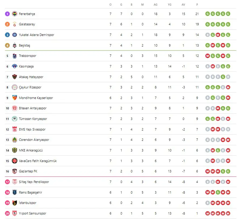Screen dimensions: 237x221
Task: Open Rams Başakşehir team details
Action: click(30, 192)
